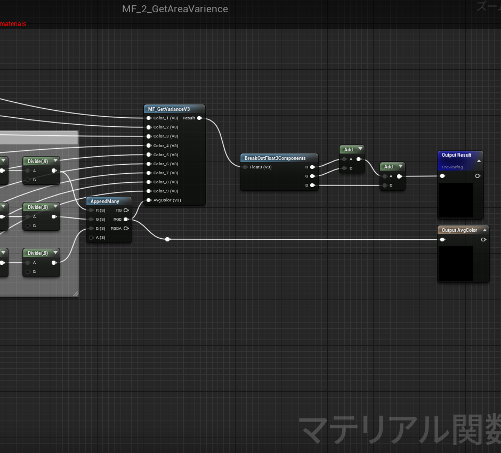Select the Output Result node title

[x=456, y=155]
